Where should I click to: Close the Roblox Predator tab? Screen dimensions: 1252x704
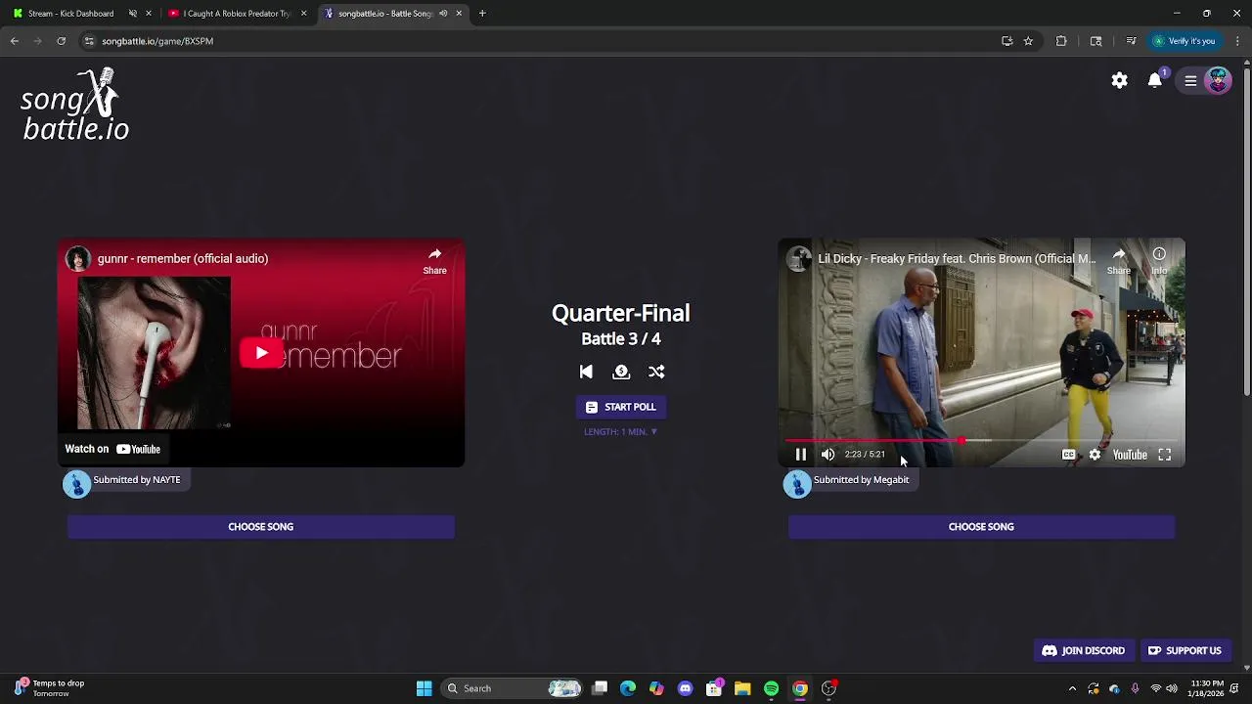click(x=303, y=14)
